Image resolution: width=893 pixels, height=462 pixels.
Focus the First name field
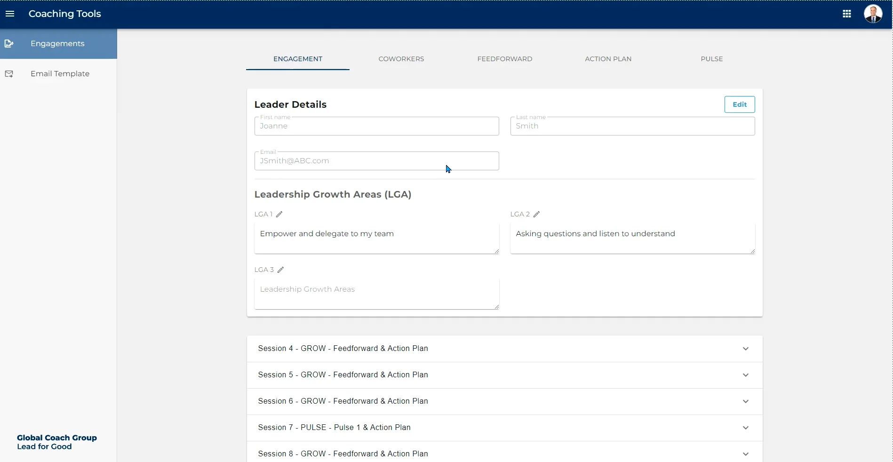[377, 126]
